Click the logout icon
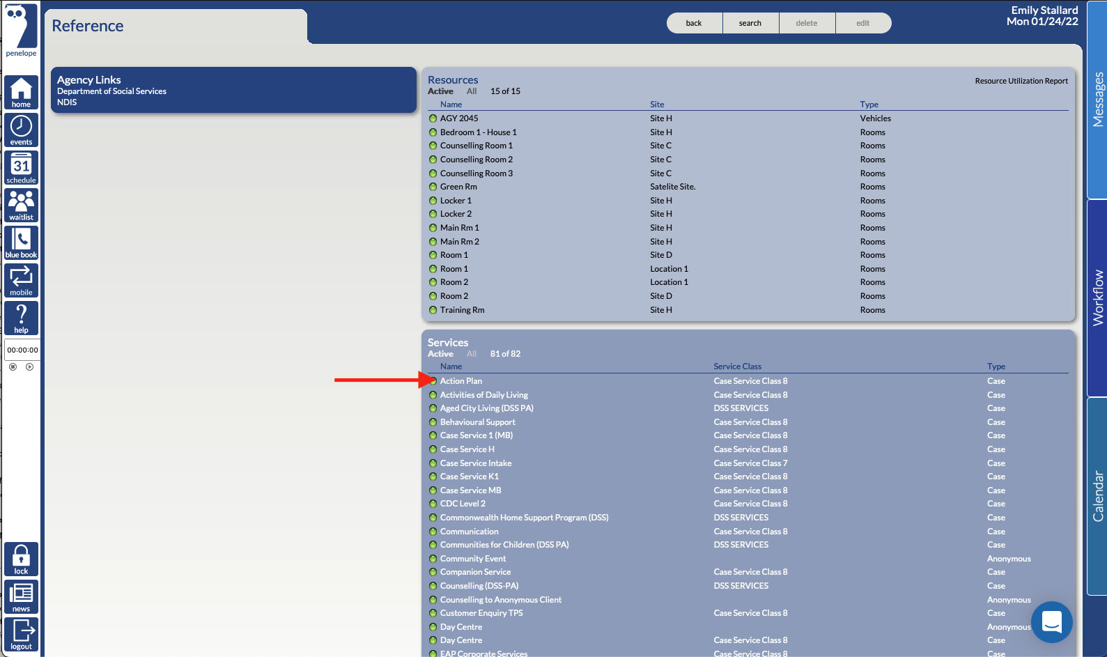Screen dimensions: 1107x657 (x=21, y=635)
